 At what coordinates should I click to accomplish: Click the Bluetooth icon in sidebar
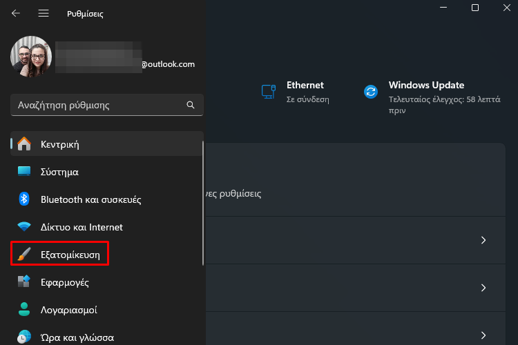(x=24, y=199)
